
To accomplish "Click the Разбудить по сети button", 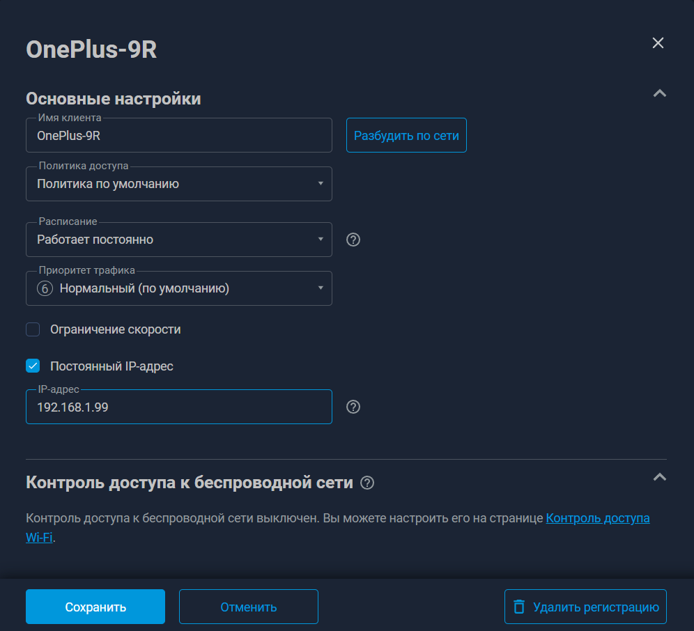I will 406,135.
